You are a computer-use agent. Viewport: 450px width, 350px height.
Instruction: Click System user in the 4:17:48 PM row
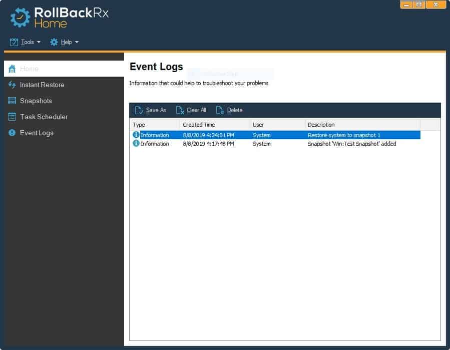[261, 144]
